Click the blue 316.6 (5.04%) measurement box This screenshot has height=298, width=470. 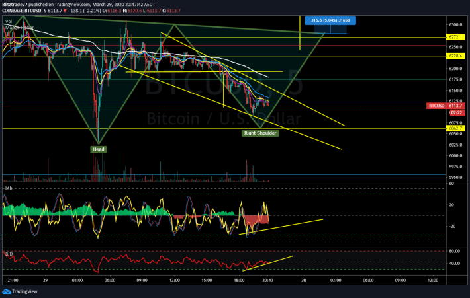tap(330, 20)
